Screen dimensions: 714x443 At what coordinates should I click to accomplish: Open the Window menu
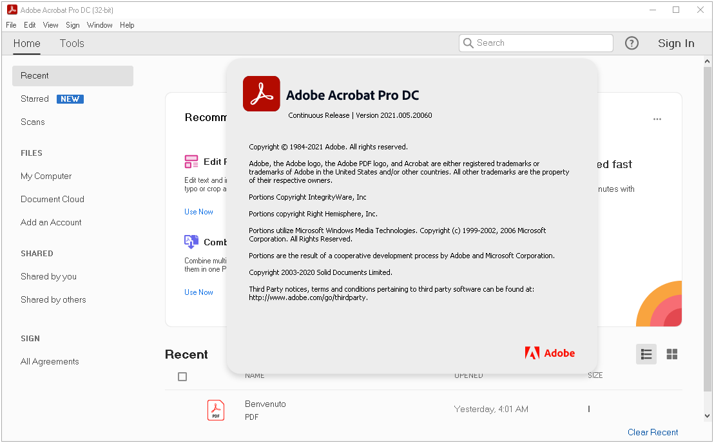pos(99,25)
